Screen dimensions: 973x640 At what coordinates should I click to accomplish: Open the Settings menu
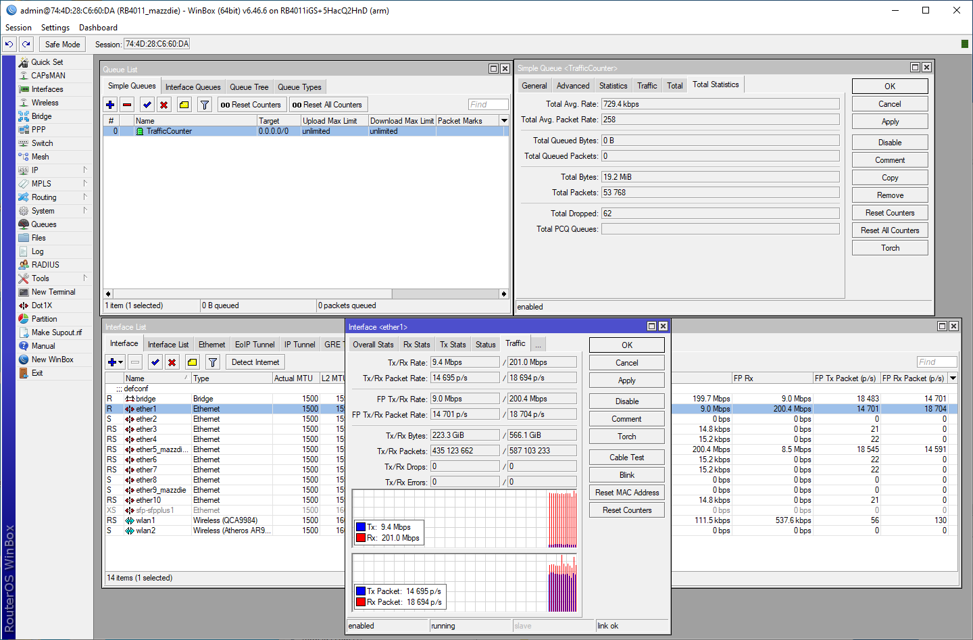[x=55, y=28]
